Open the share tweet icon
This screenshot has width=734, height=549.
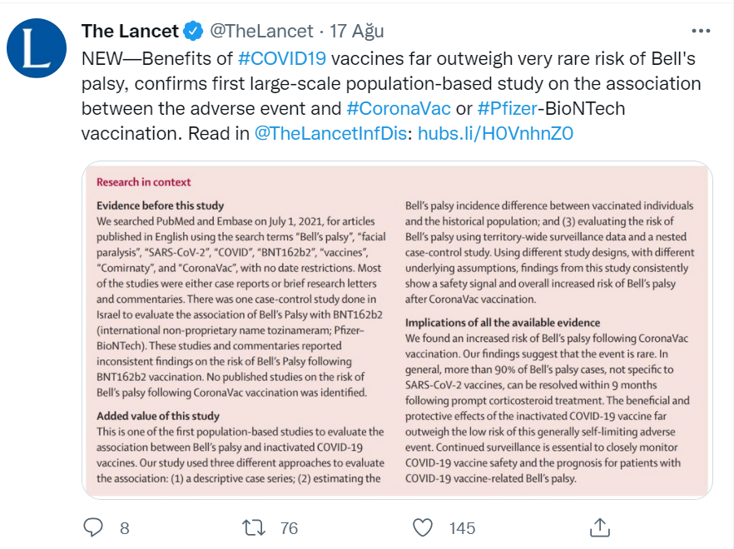click(x=599, y=527)
